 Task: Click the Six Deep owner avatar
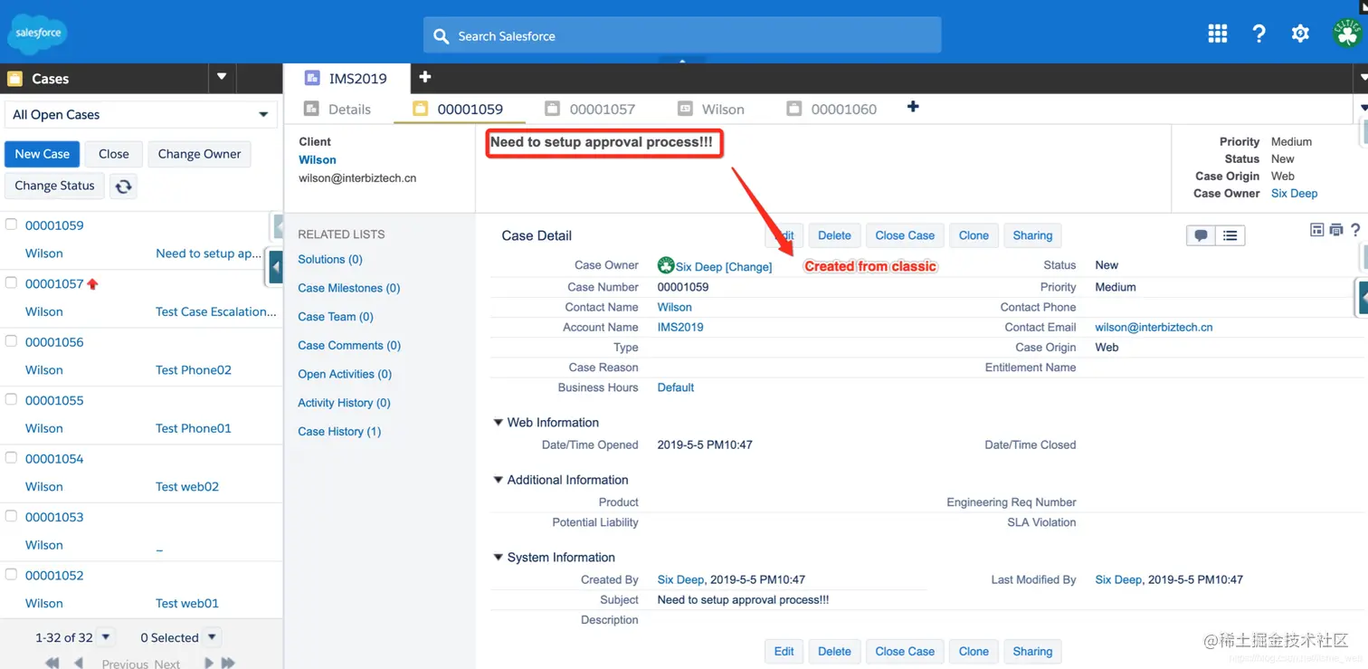point(666,265)
